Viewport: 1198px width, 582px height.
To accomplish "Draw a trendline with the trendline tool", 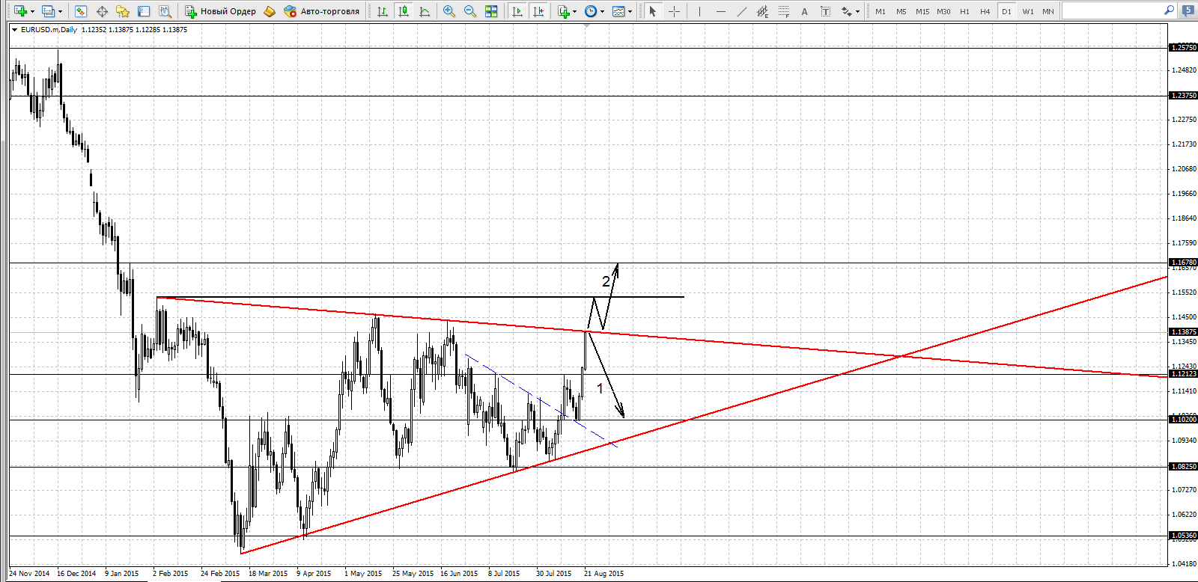I will [x=741, y=11].
